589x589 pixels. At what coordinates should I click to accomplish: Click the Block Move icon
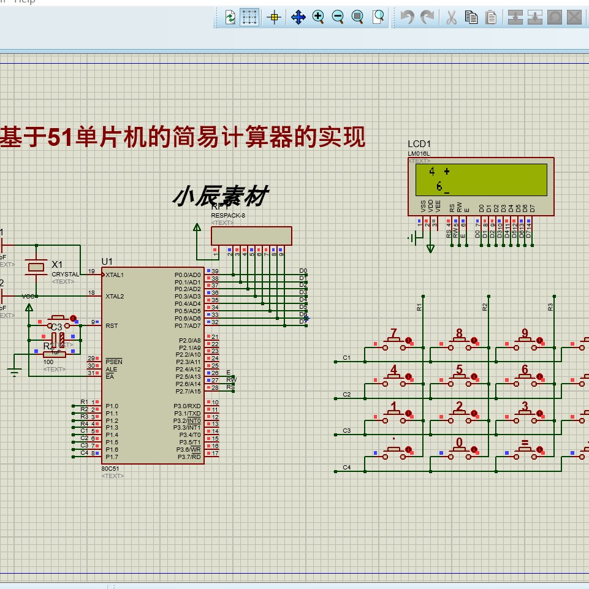(535, 17)
